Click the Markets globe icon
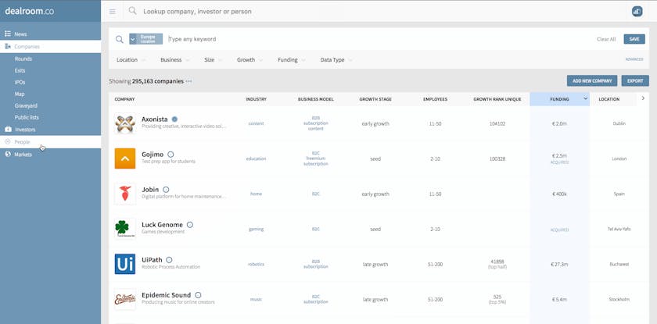The width and height of the screenshot is (657, 324). pos(8,155)
